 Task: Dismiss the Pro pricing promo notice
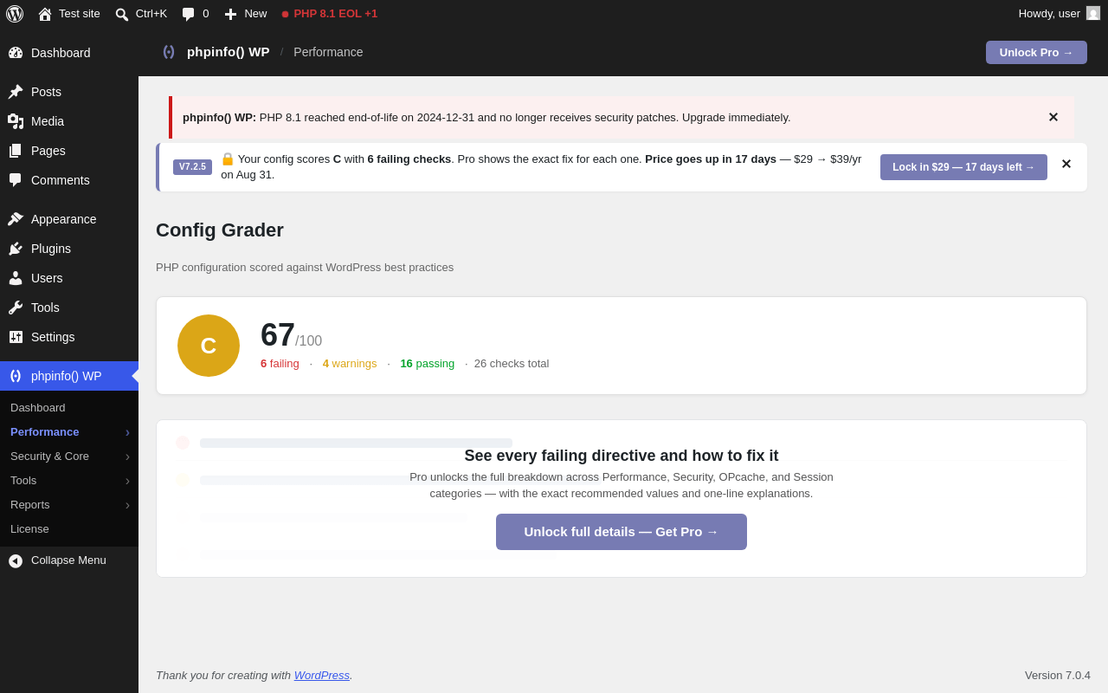(x=1066, y=164)
